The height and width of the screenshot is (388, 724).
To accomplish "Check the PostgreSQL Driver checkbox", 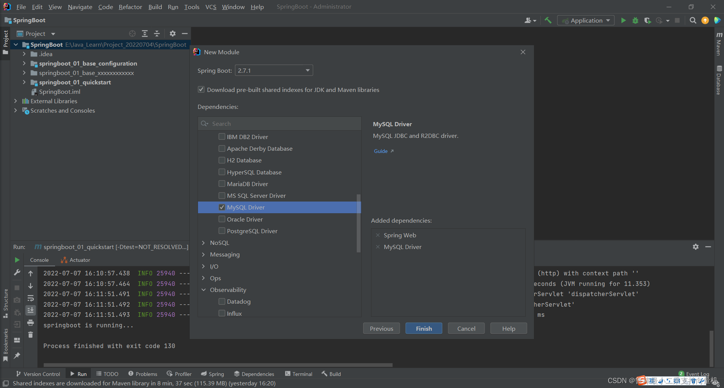I will coord(222,231).
